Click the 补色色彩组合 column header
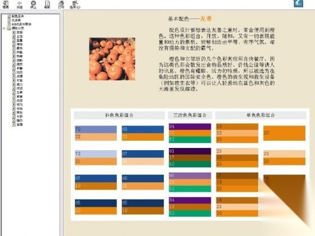 click(x=119, y=115)
